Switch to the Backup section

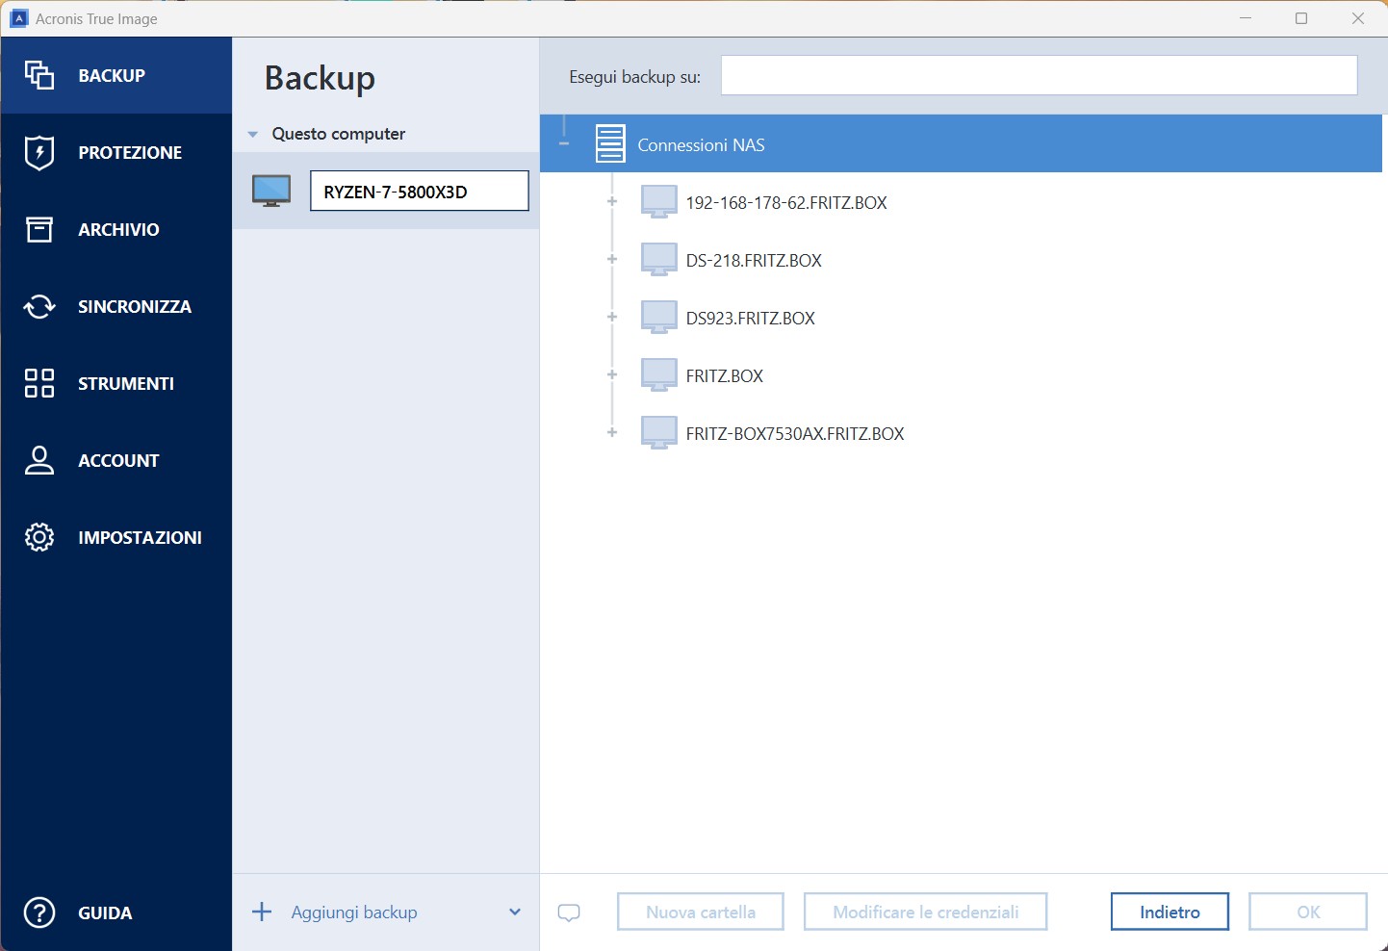pyautogui.click(x=112, y=75)
